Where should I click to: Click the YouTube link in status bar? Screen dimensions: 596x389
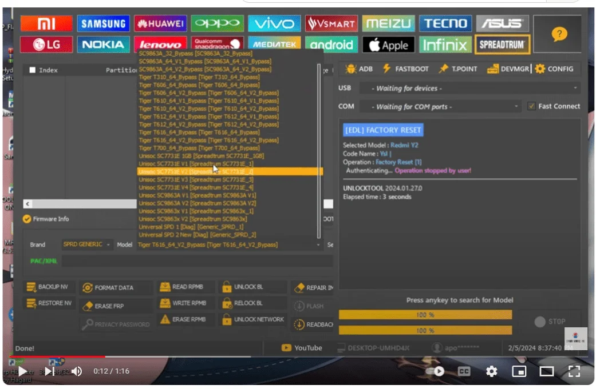click(x=302, y=348)
